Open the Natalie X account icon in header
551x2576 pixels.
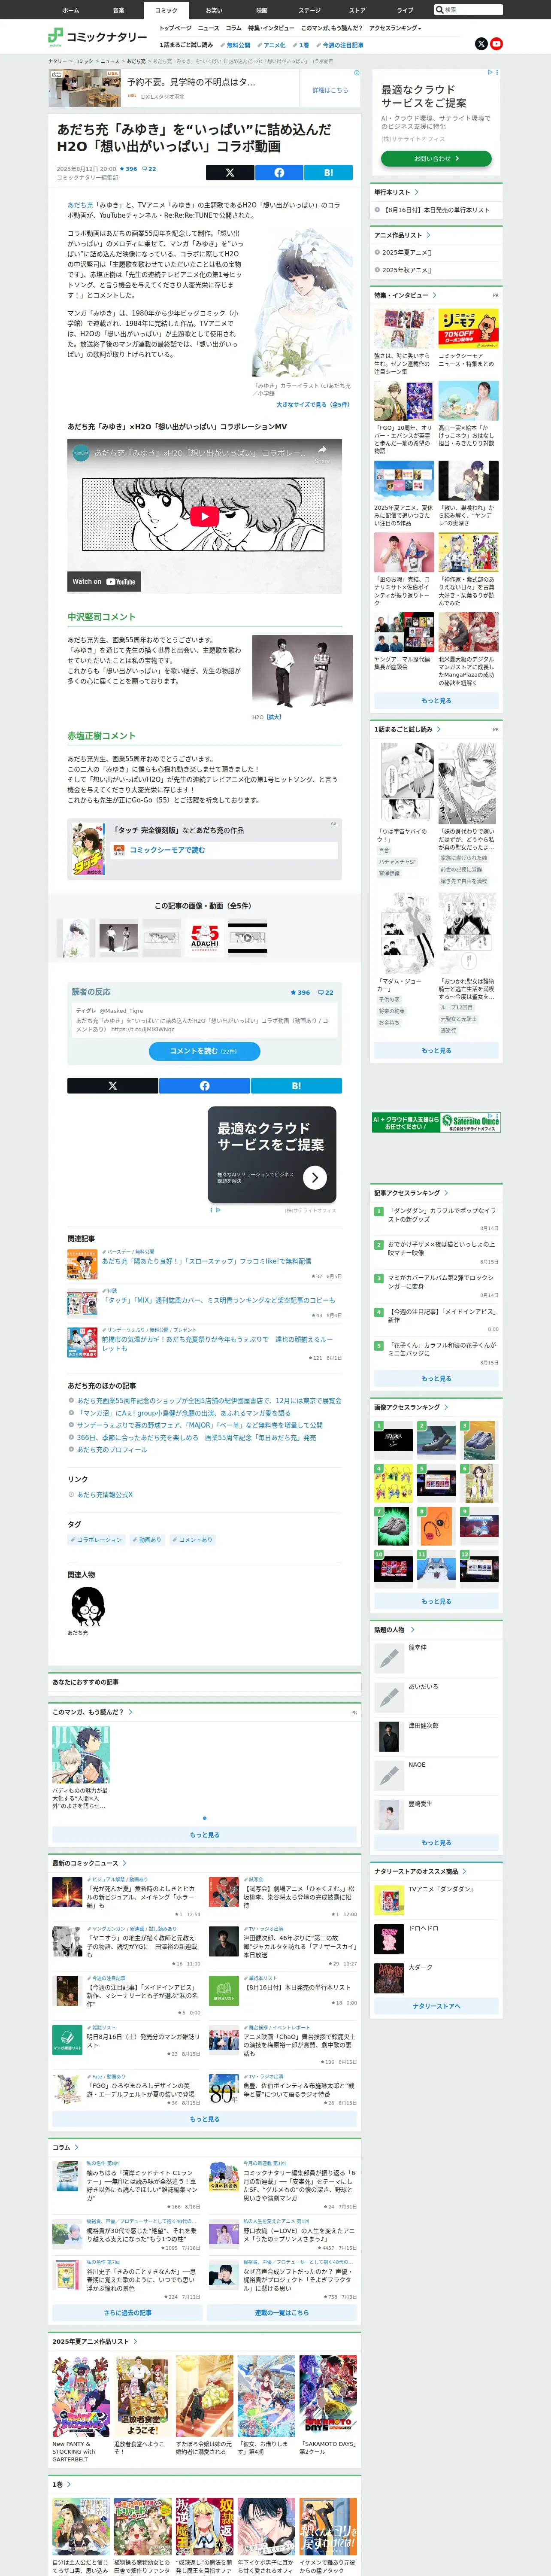pos(481,44)
